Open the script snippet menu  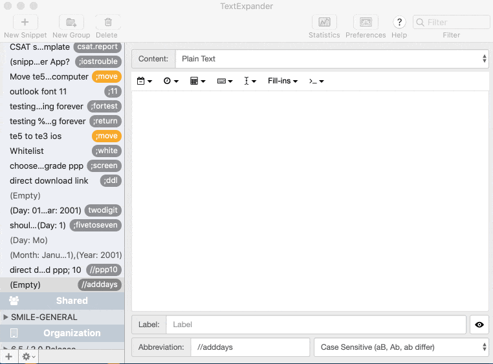[x=316, y=81]
